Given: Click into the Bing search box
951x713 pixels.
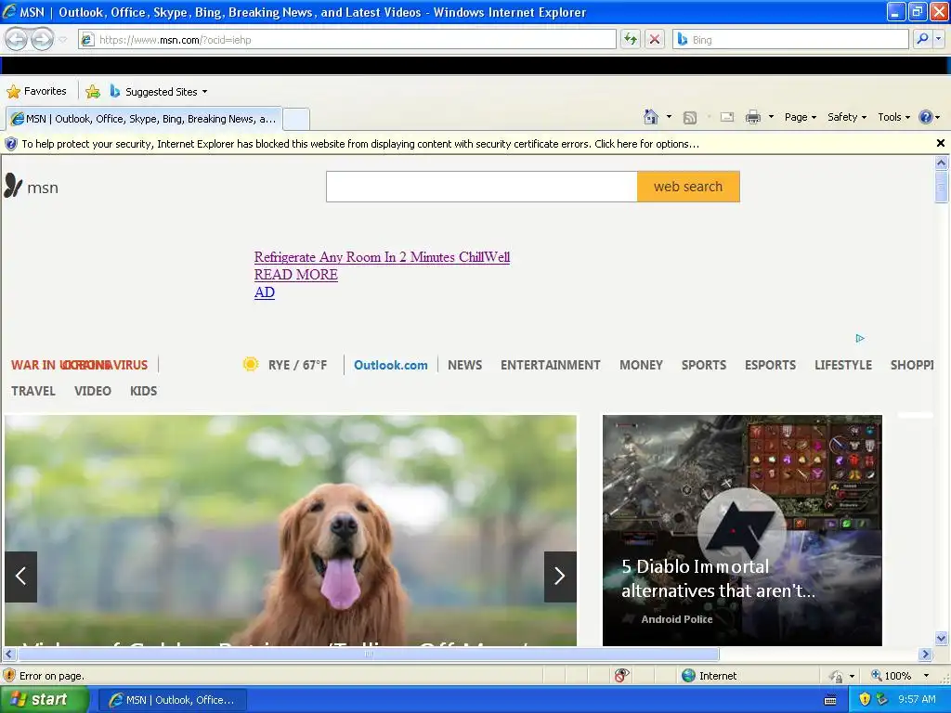Looking at the screenshot, I should [790, 39].
